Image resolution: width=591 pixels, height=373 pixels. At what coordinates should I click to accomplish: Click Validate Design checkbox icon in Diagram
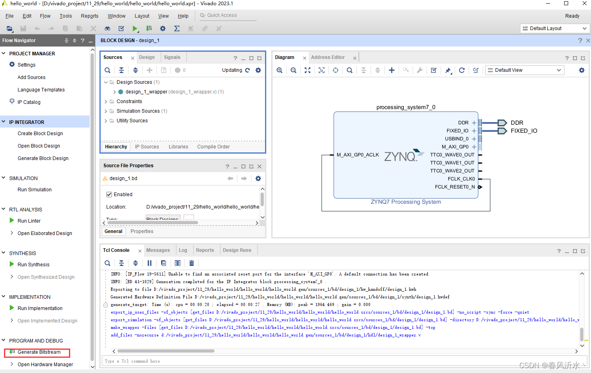click(434, 70)
